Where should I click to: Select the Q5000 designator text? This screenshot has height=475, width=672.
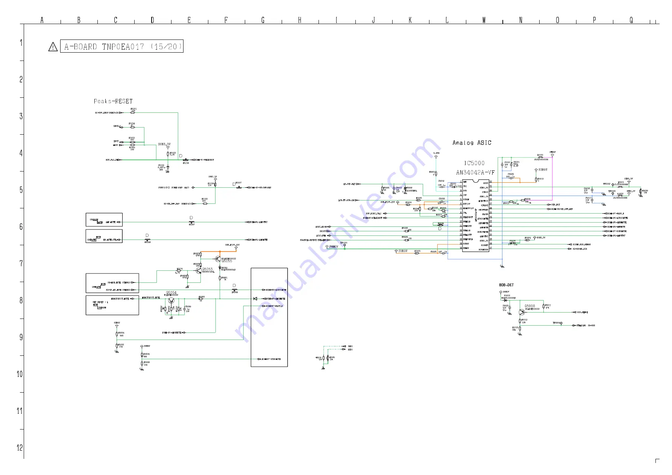pos(529,306)
